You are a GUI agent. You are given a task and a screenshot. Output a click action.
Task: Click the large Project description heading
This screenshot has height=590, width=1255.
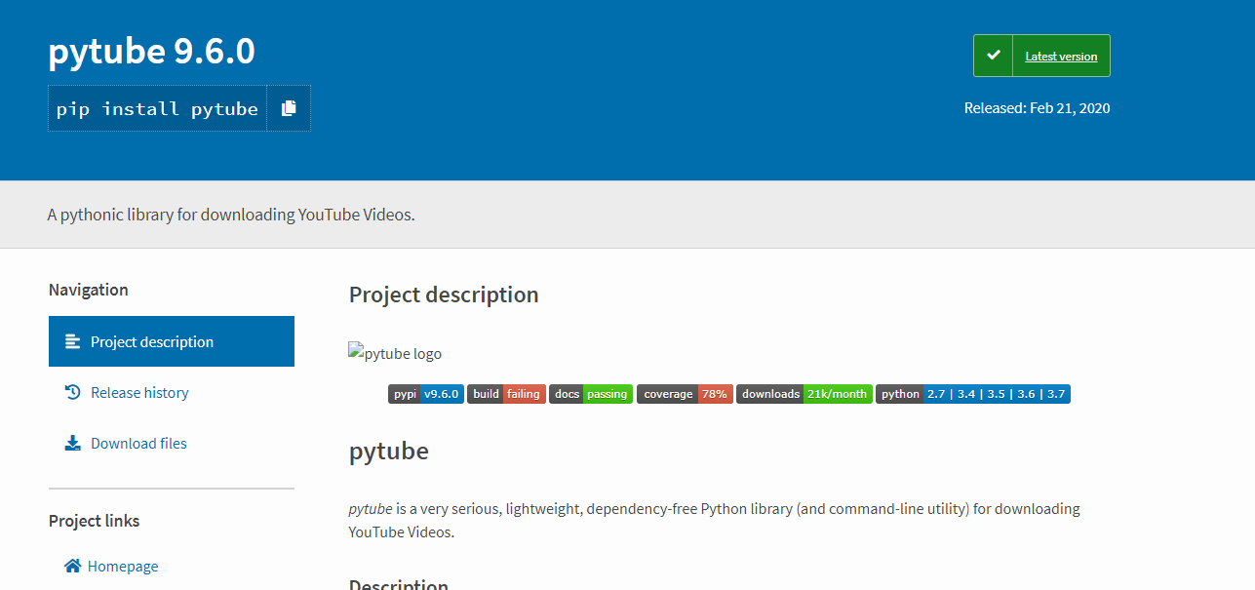[x=444, y=295]
